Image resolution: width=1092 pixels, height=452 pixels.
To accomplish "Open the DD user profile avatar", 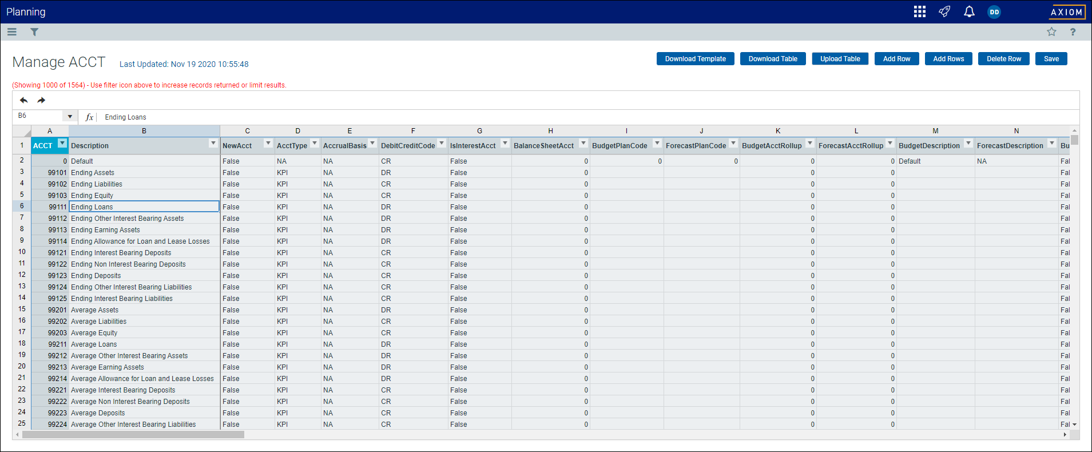I will click(x=994, y=12).
